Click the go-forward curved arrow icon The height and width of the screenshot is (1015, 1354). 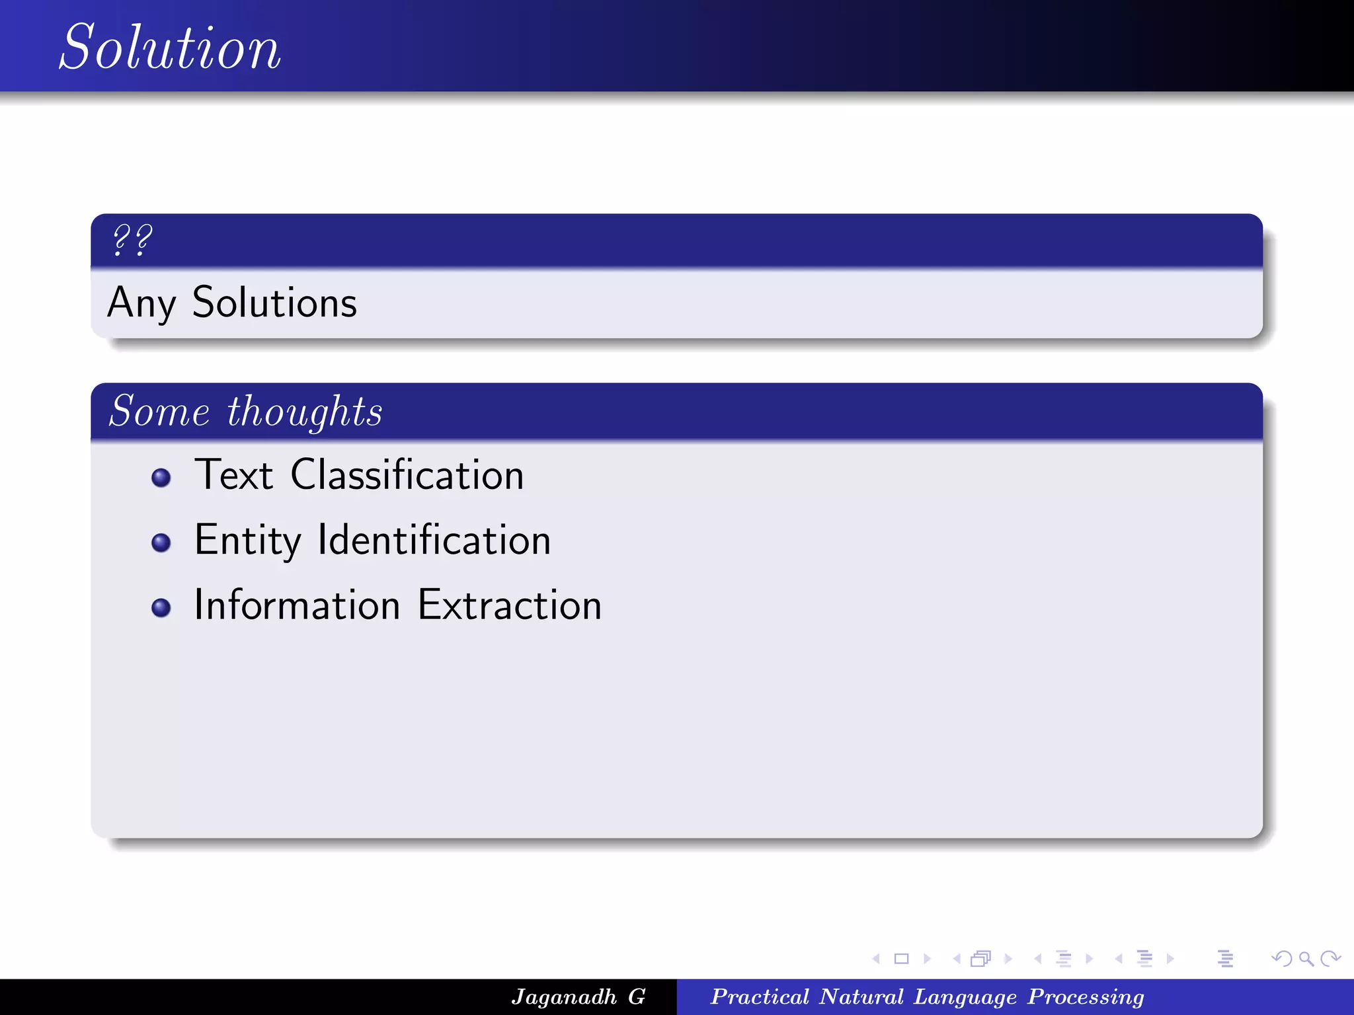point(1330,958)
